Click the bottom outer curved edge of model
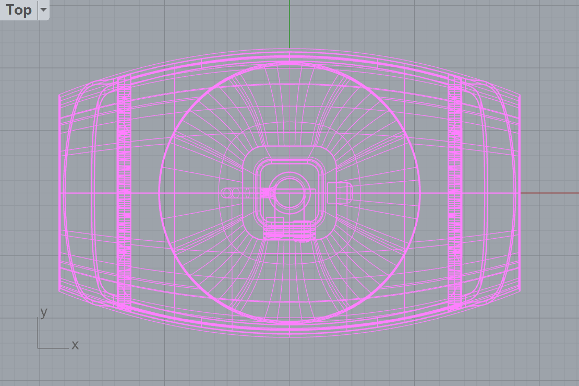Viewport: 579px width, 386px height. coord(289,337)
